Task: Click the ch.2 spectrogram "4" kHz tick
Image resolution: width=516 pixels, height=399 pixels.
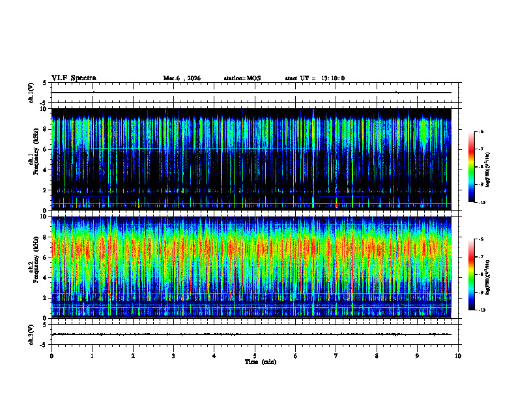Action: tap(45, 278)
